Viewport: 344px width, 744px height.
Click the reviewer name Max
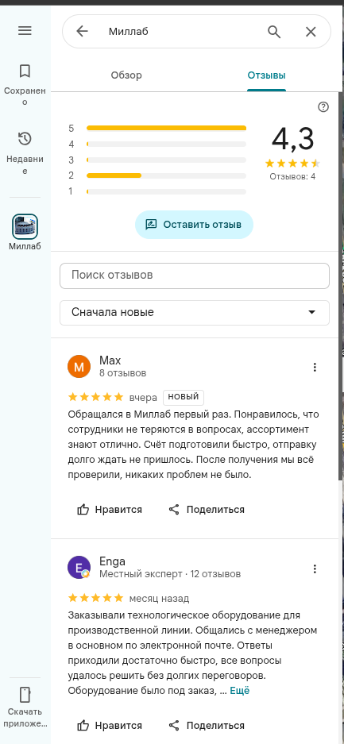tap(110, 360)
